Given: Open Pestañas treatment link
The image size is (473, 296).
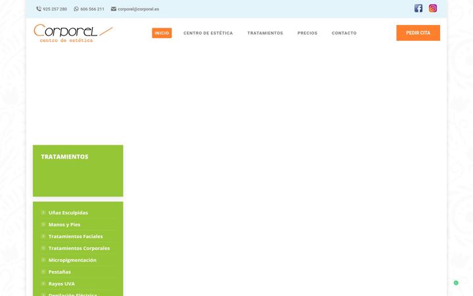Looking at the screenshot, I should click(60, 272).
